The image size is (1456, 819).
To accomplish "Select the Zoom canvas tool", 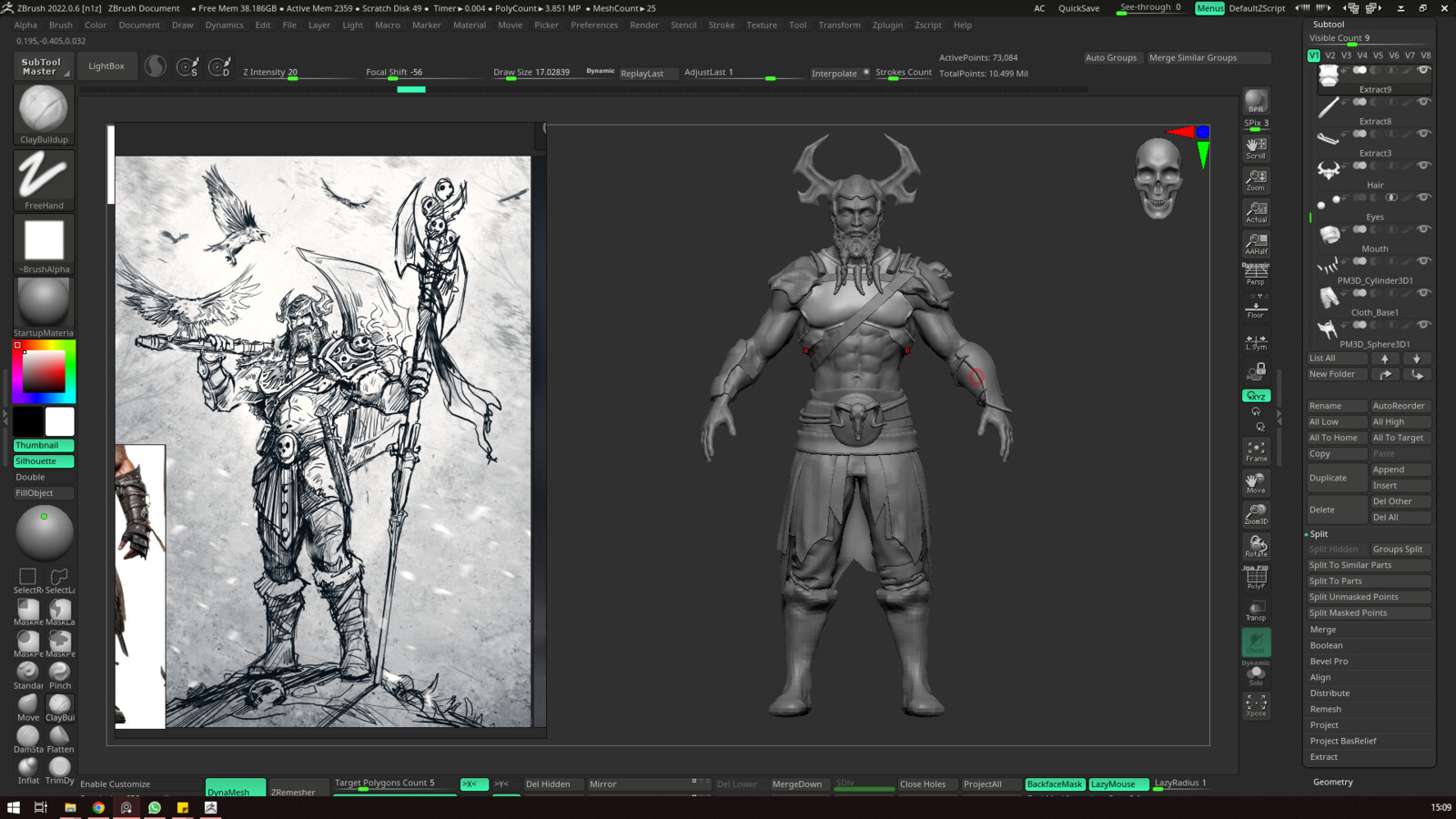I will click(x=1256, y=180).
